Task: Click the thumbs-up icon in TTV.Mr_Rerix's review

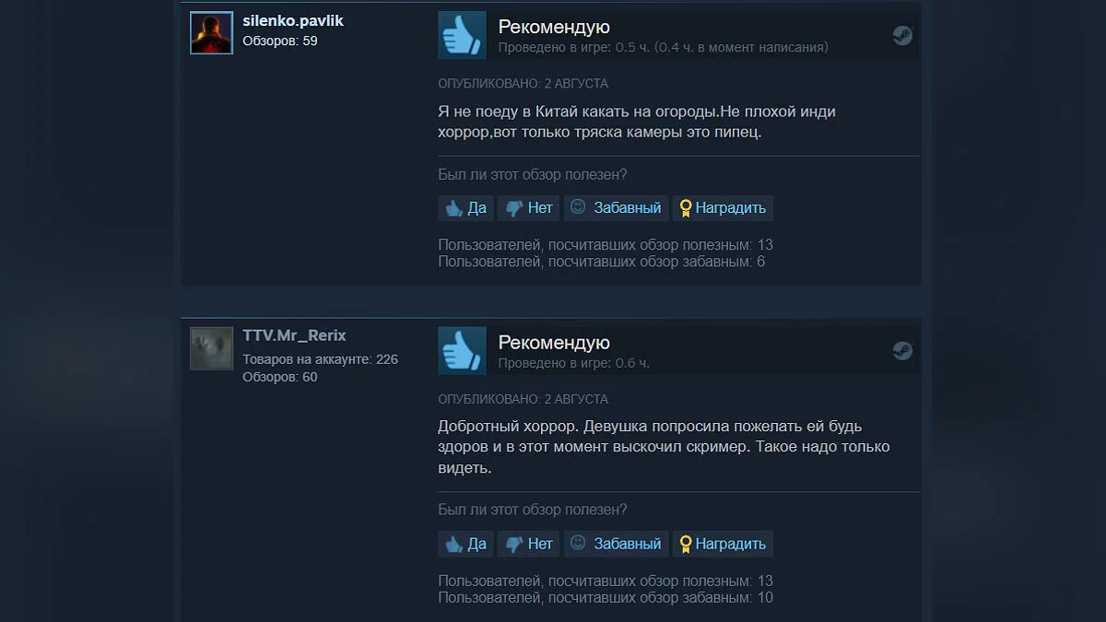Action: 462,351
